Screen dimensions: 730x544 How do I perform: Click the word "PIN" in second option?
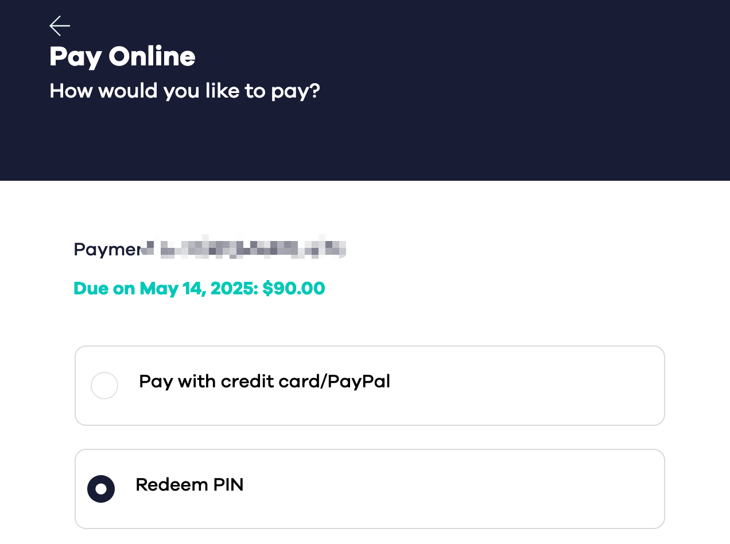click(228, 485)
